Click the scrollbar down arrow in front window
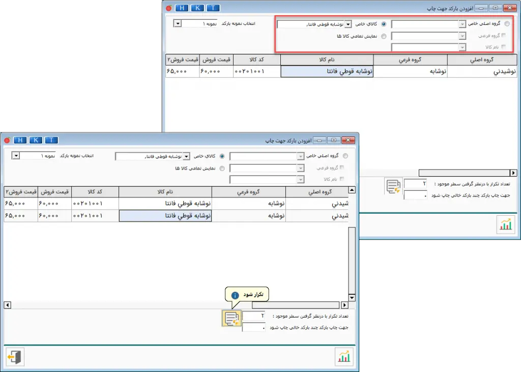This screenshot has width=521, height=372. pyautogui.click(x=352, y=297)
